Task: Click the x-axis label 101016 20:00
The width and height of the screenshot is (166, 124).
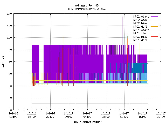Action: click(50, 115)
